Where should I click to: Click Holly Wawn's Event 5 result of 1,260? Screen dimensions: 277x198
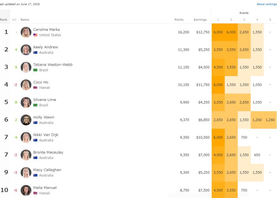pos(270,120)
